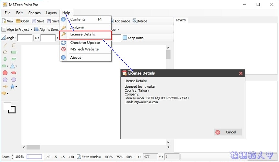This screenshot has width=279, height=162.
Task: Select the Arrow shape tool
Action: 5,86
